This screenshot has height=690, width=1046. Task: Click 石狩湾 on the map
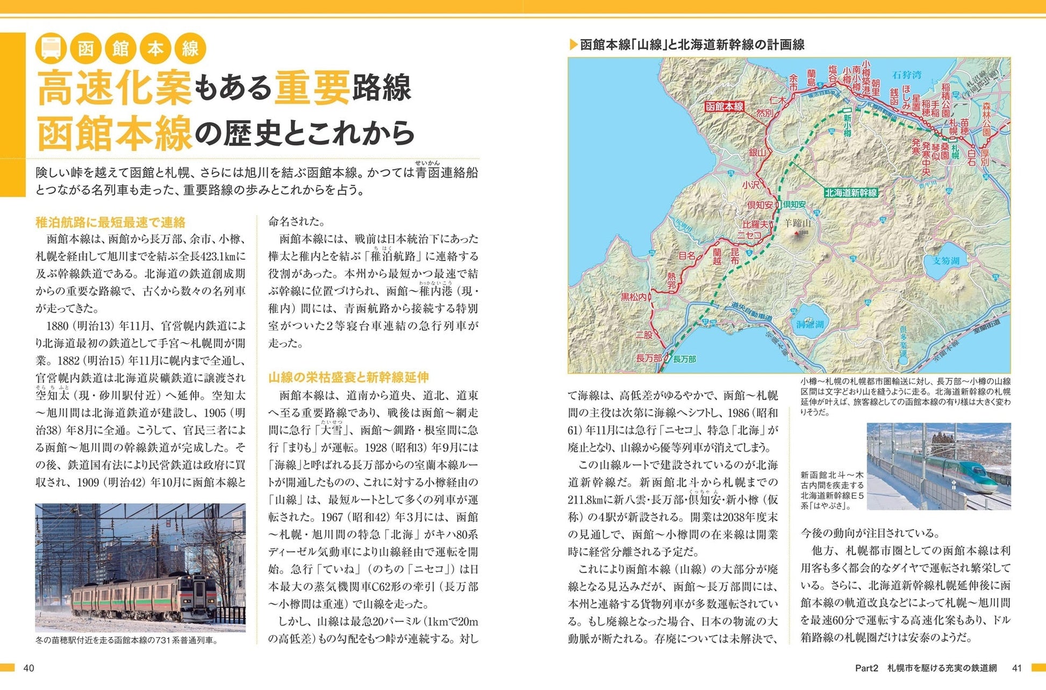907,75
